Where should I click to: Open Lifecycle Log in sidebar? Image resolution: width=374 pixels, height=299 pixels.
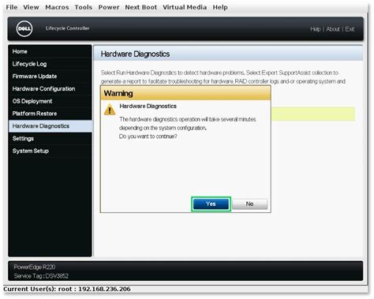coord(50,64)
